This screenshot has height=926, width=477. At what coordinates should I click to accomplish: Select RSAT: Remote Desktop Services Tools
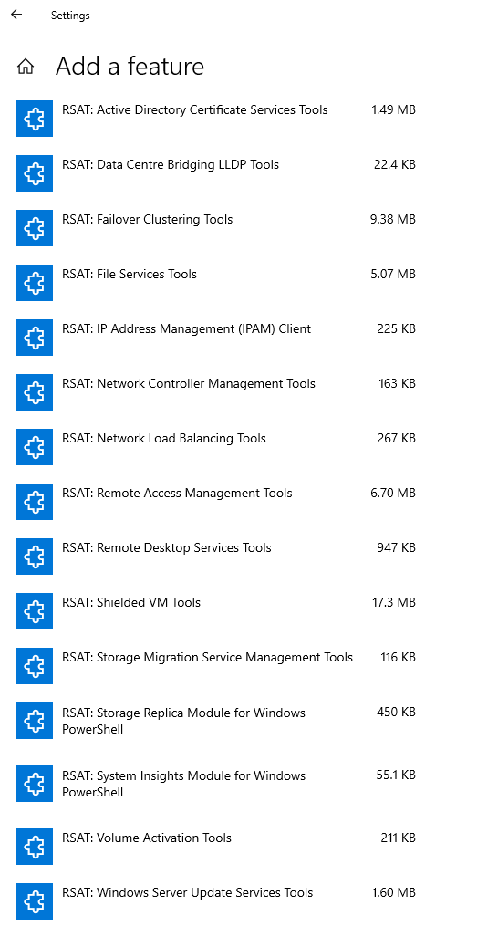pyautogui.click(x=216, y=557)
